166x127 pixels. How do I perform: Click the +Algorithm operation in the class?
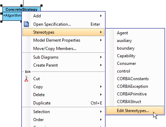[12, 15]
